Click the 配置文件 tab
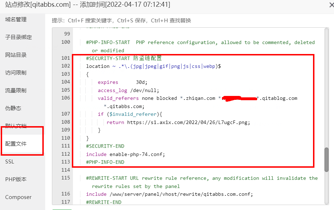The width and height of the screenshot is (334, 210). coord(16,144)
